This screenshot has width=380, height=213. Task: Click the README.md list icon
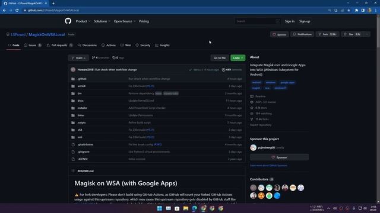coord(73,171)
